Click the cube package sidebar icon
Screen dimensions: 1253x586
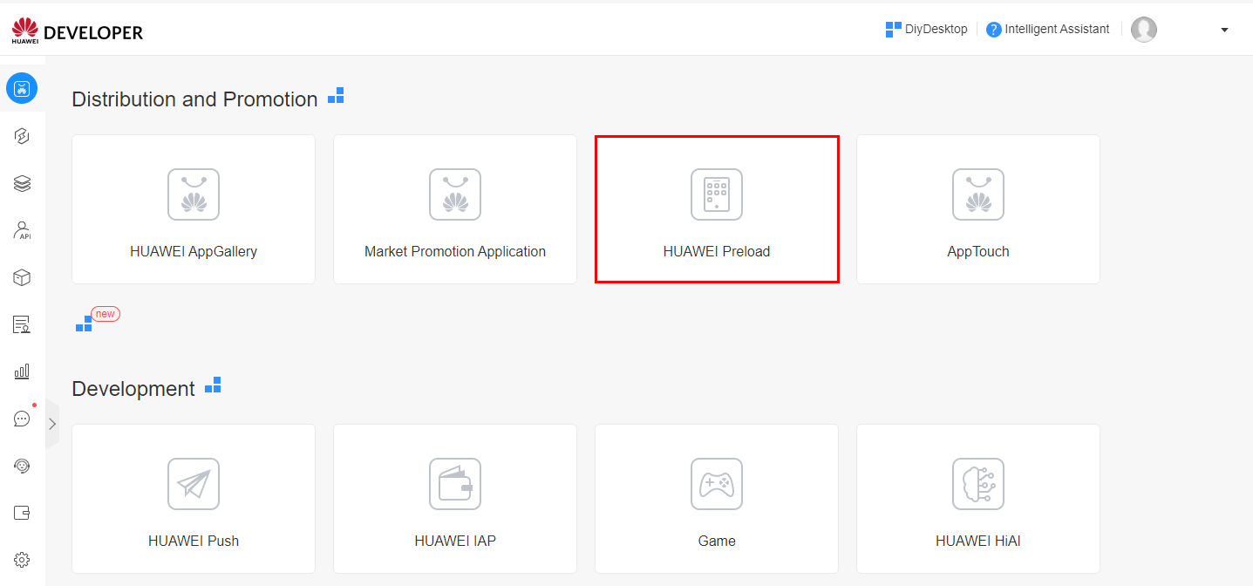[x=23, y=277]
